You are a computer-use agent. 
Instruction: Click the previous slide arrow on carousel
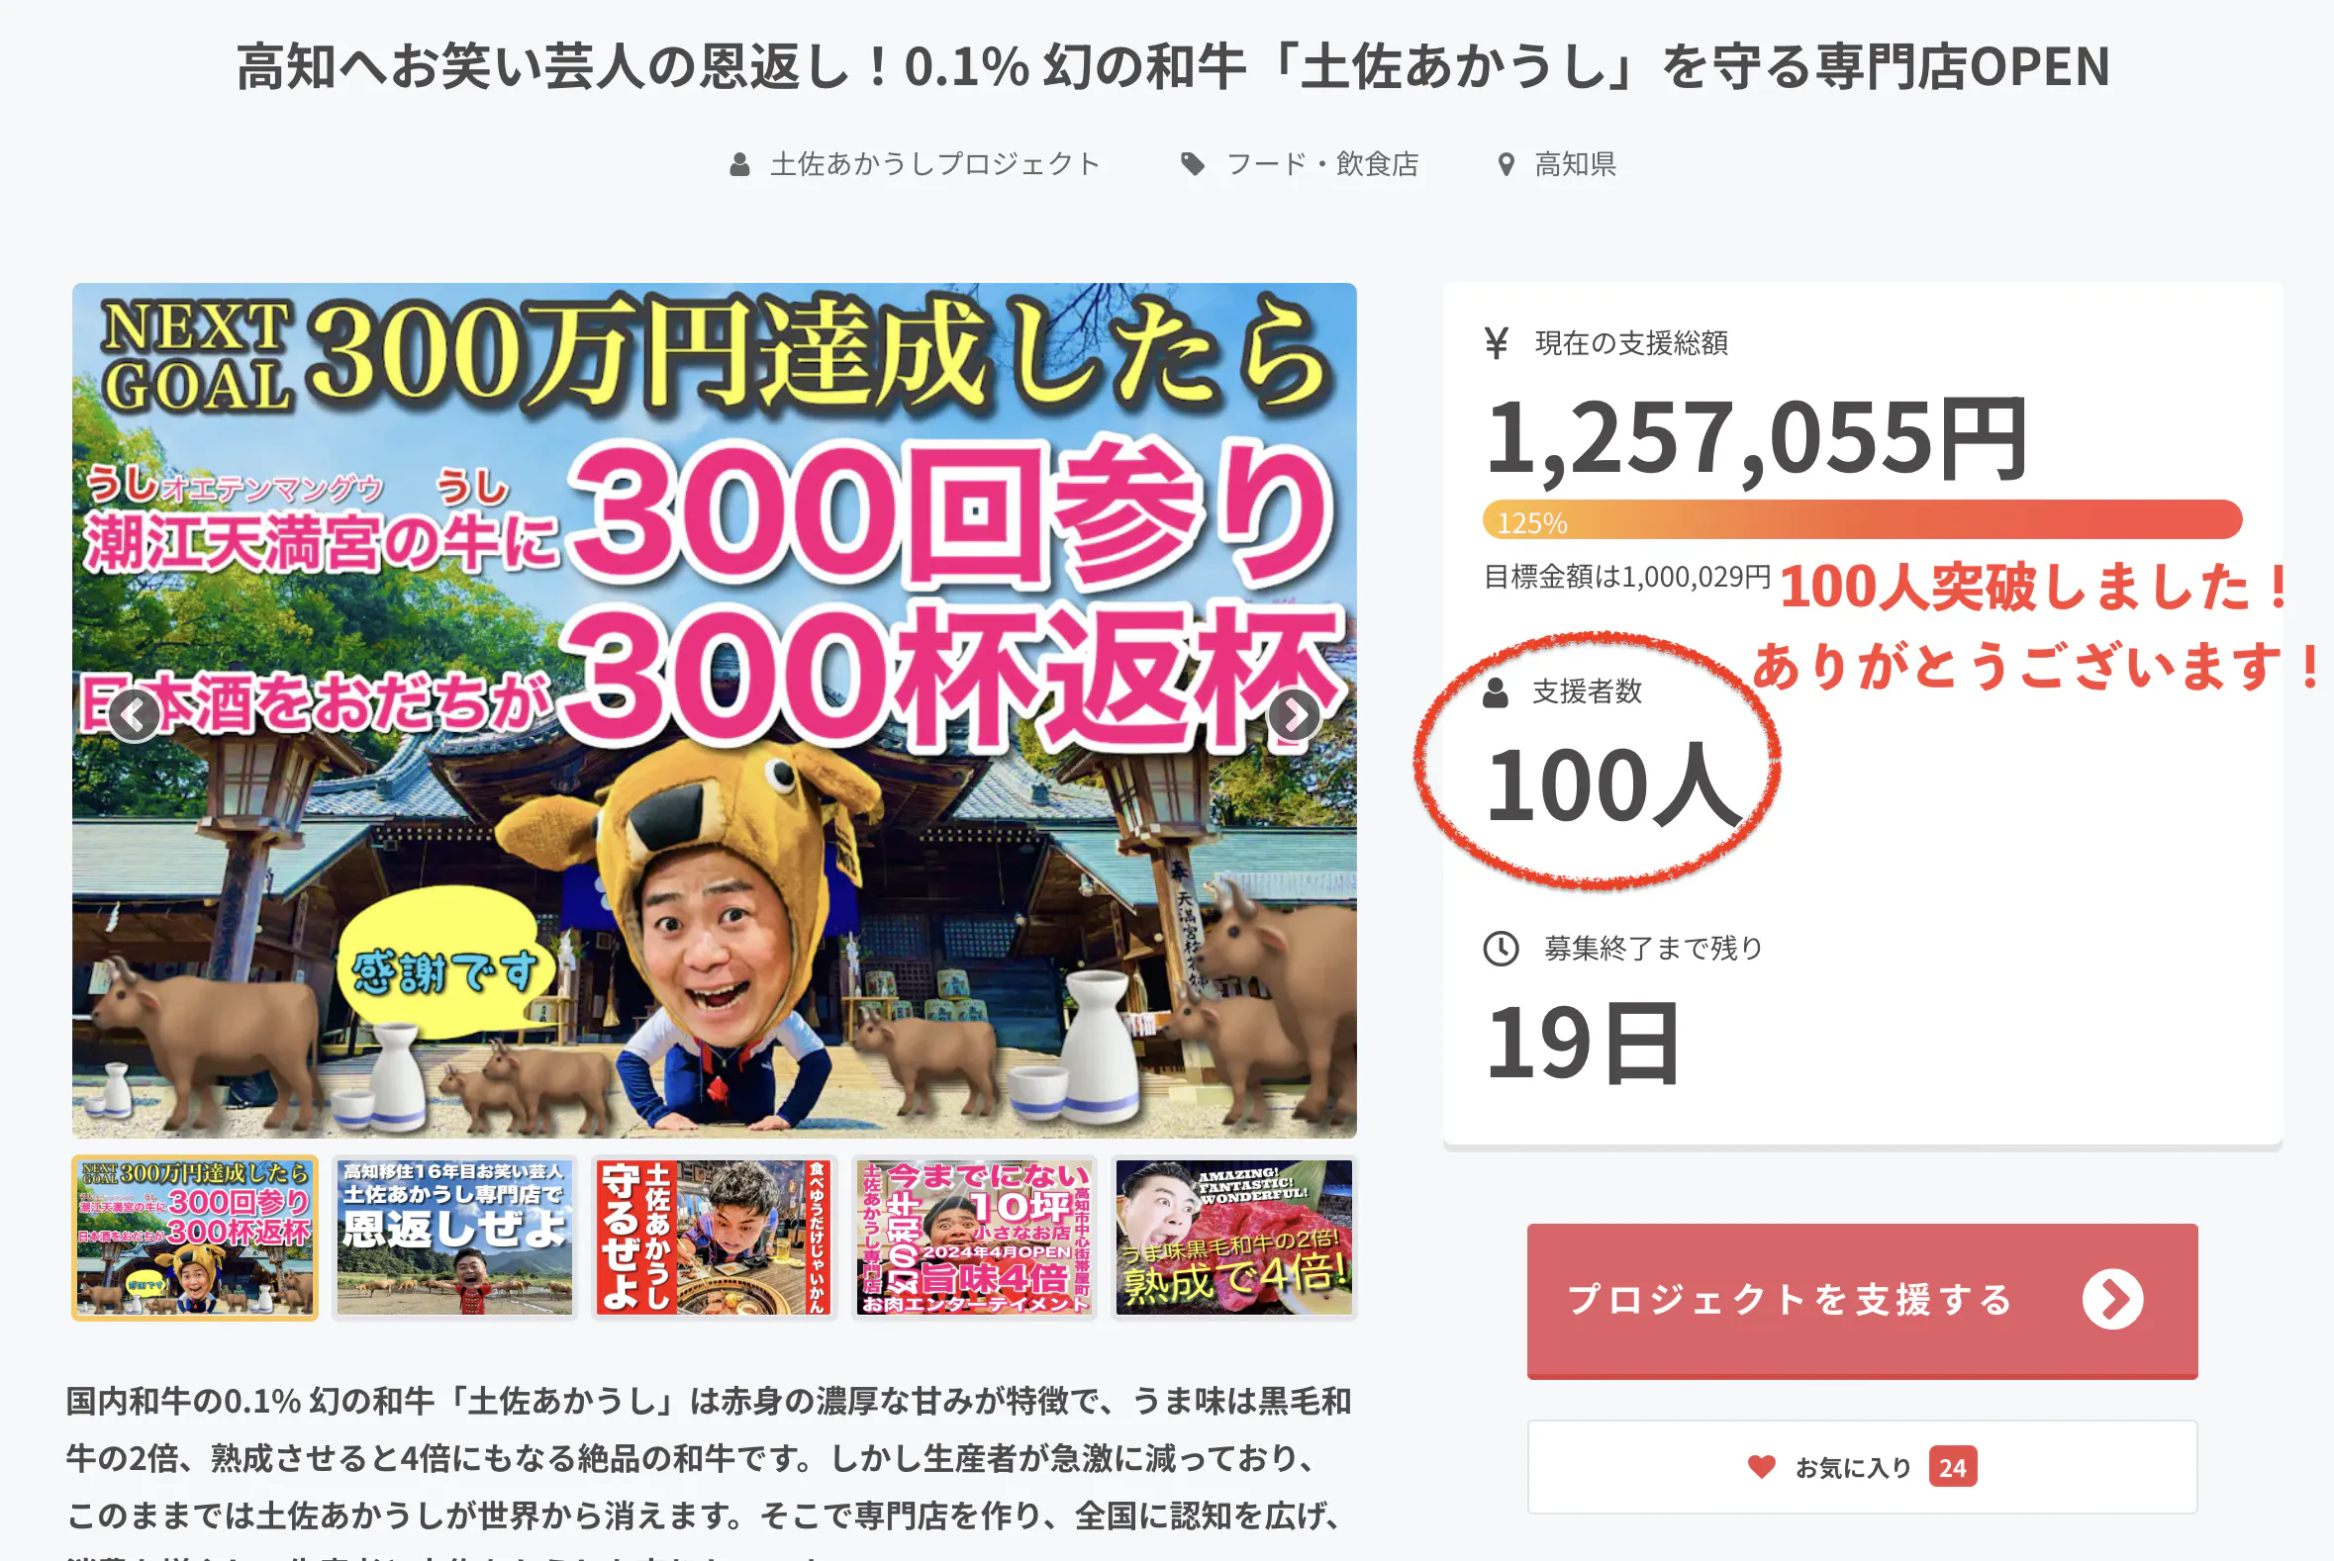[x=135, y=714]
